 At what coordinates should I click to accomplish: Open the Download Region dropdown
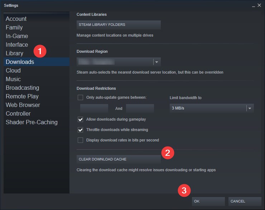(x=119, y=62)
